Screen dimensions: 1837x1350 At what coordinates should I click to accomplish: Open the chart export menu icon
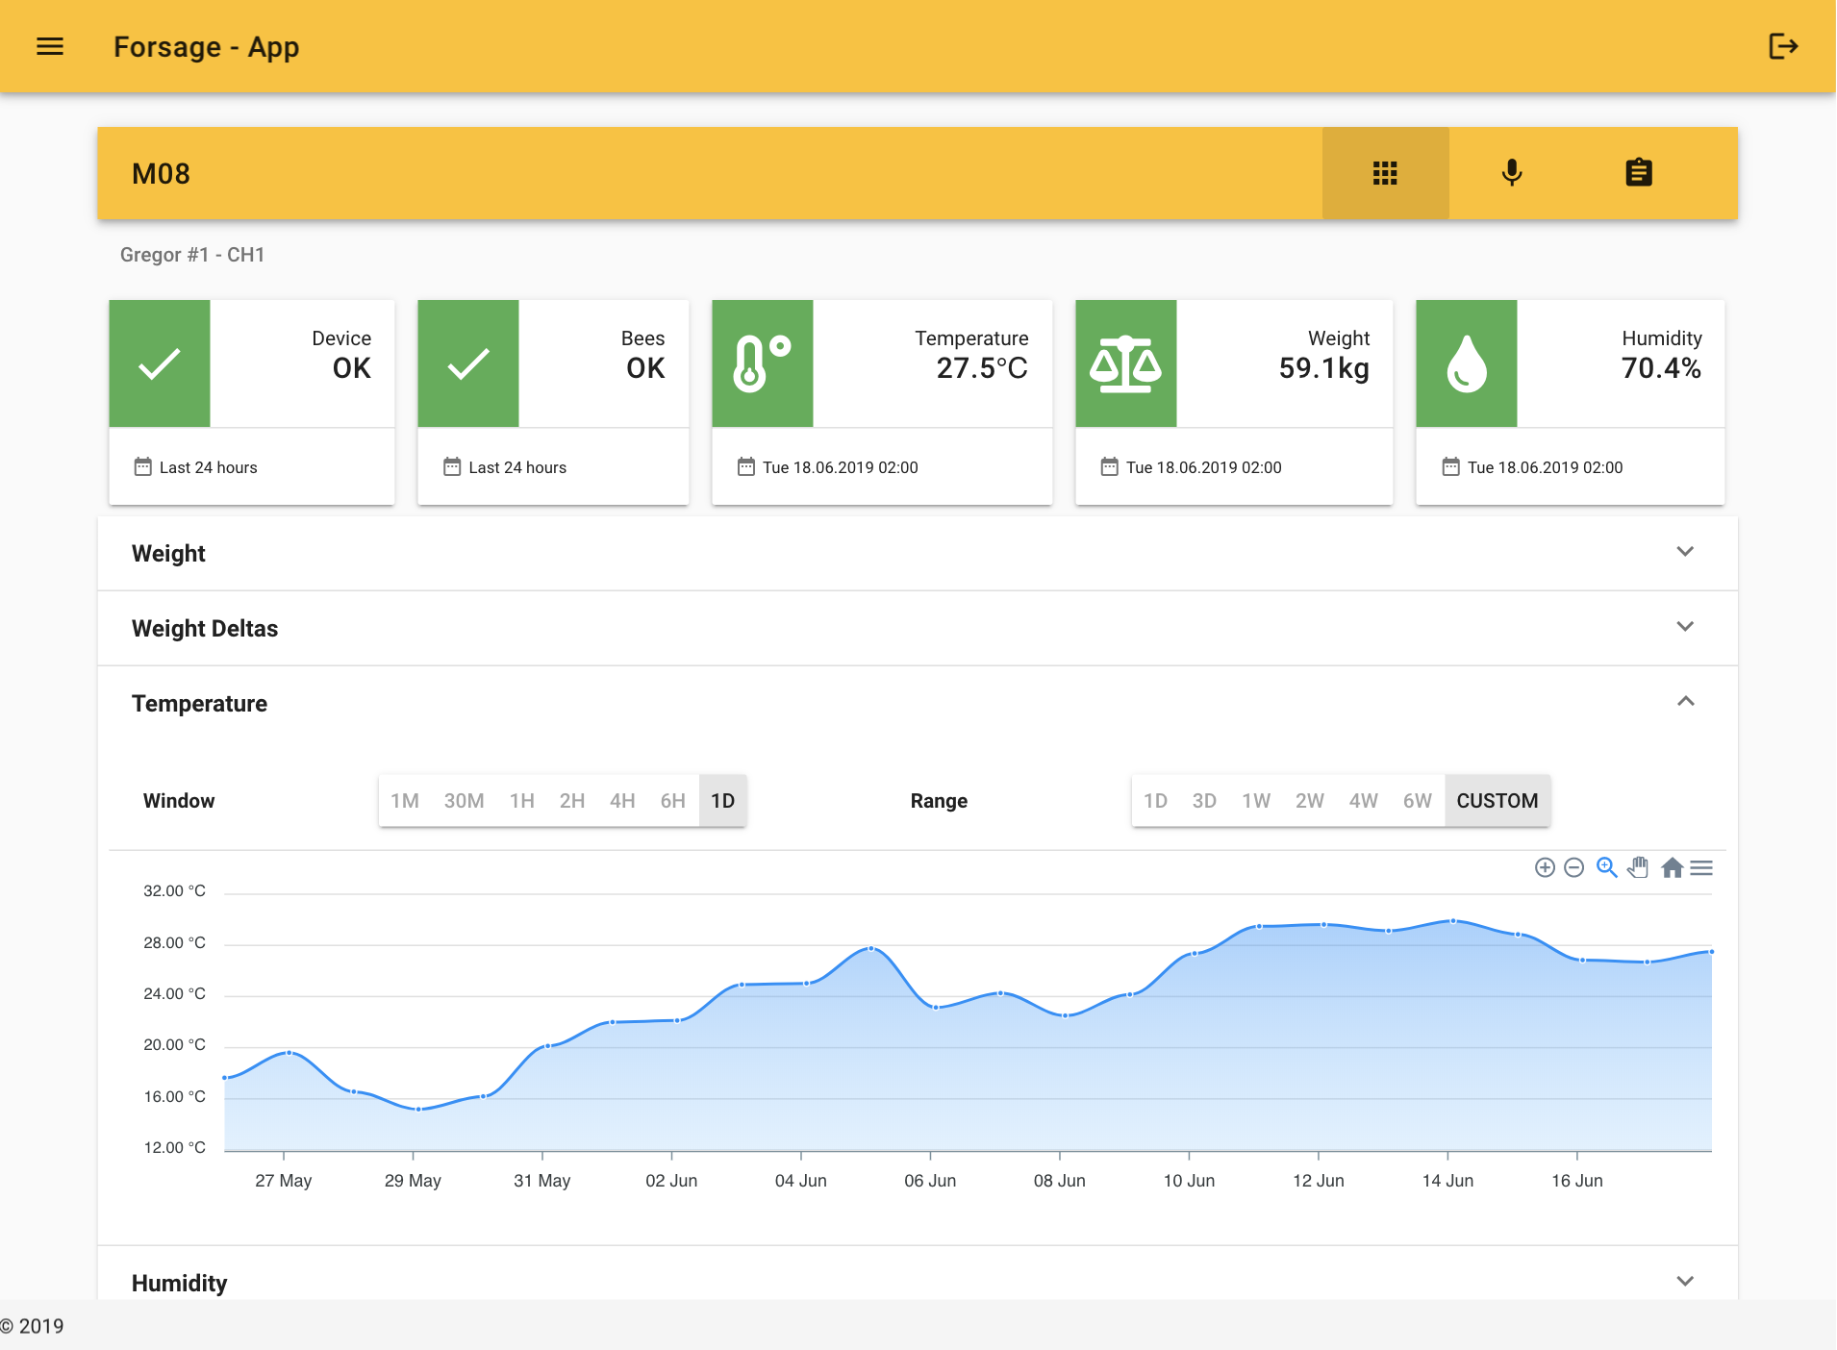tap(1701, 868)
